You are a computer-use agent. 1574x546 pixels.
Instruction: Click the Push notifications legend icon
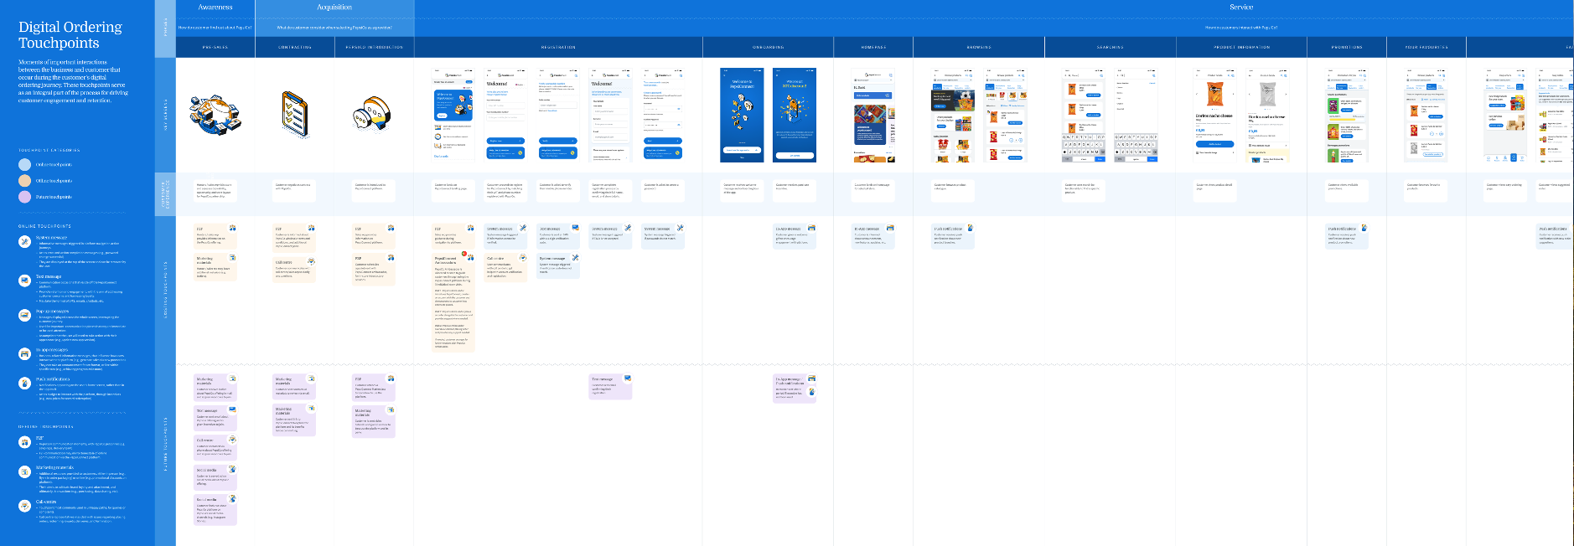24,384
